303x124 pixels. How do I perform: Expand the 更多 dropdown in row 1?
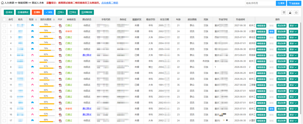pyautogui.click(x=293, y=26)
